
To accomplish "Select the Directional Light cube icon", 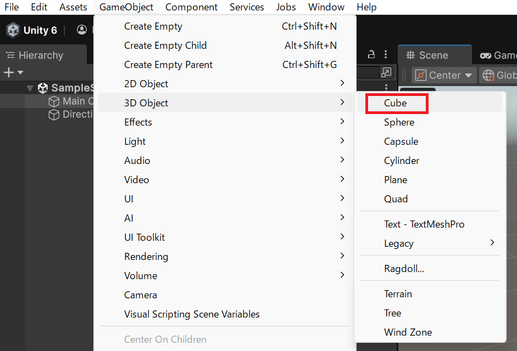I will (x=54, y=115).
